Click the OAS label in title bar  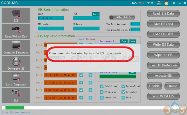click(134, 3)
